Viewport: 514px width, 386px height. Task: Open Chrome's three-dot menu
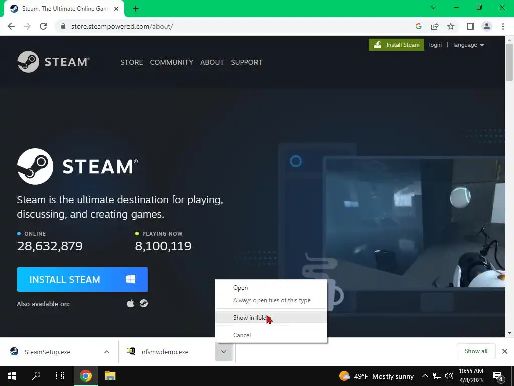click(x=503, y=26)
